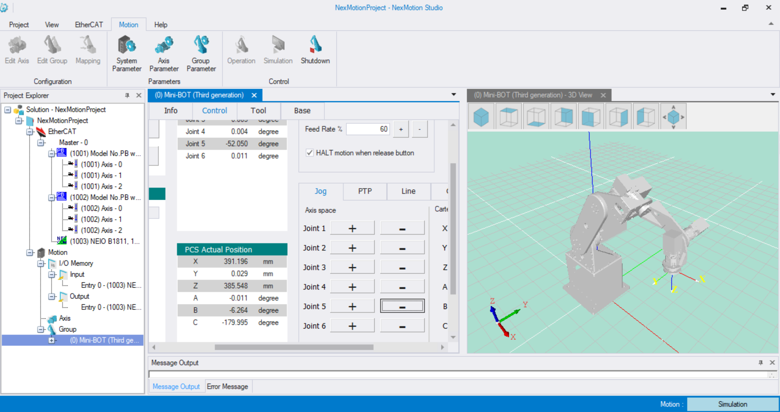The width and height of the screenshot is (780, 412).
Task: Select the solid cube 3D view icon
Action: point(481,117)
